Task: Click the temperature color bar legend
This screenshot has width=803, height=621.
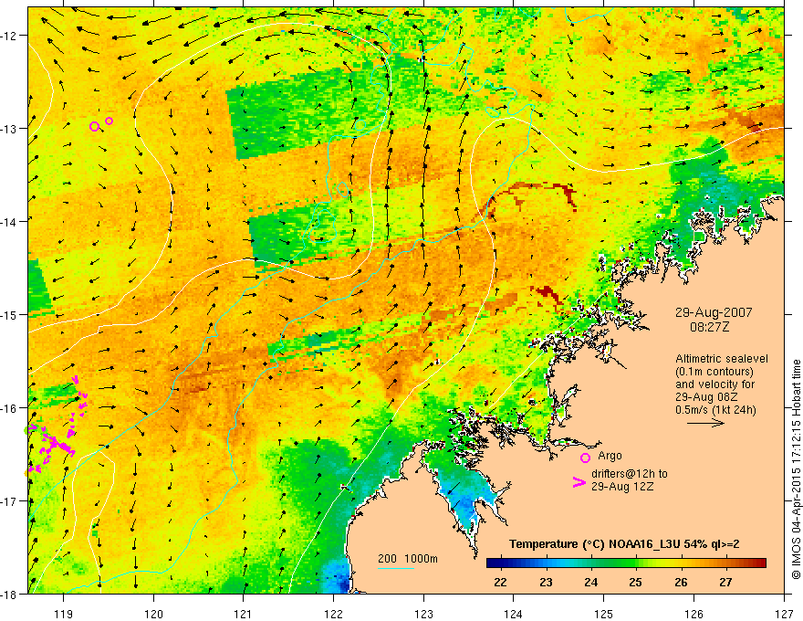Action: [626, 563]
